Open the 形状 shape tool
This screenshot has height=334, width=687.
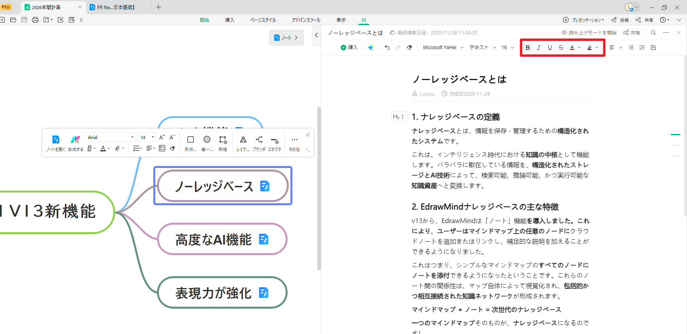[x=191, y=143]
